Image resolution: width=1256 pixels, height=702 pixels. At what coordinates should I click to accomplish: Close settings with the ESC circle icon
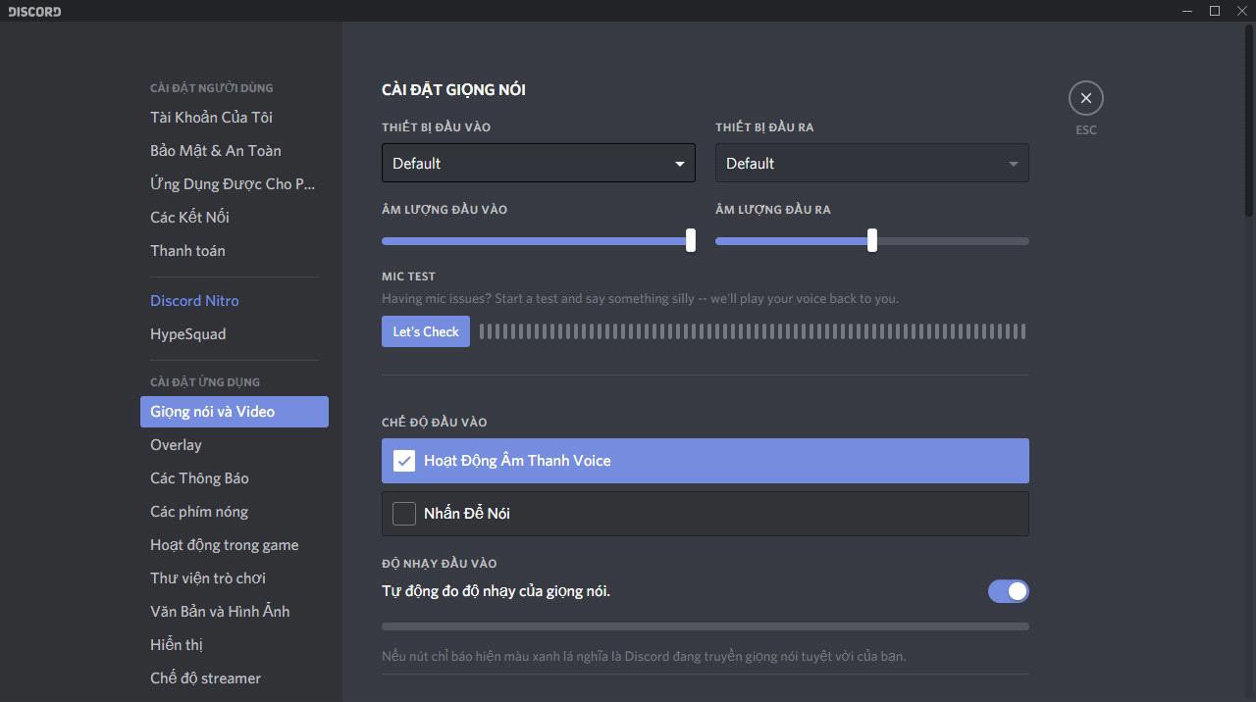click(1085, 98)
